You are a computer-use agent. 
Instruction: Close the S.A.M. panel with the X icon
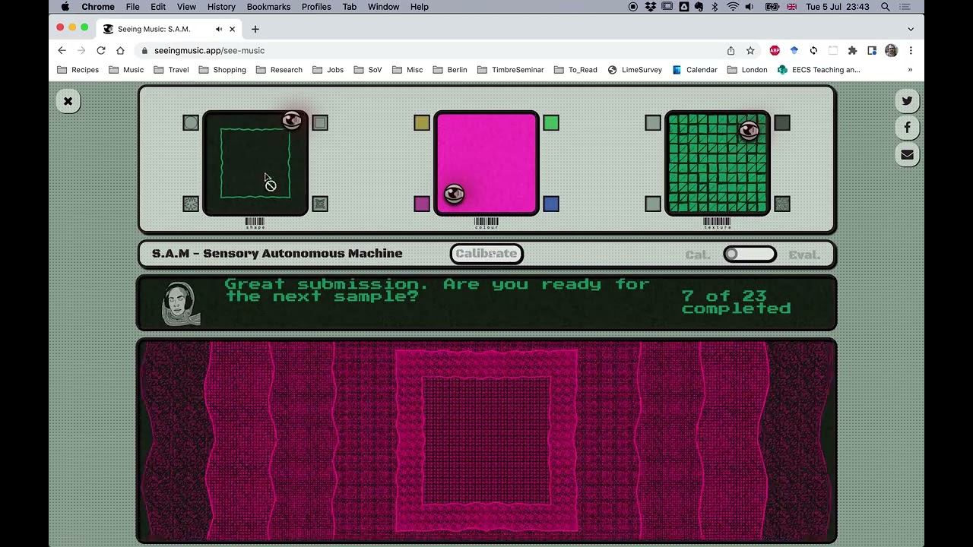(x=68, y=101)
